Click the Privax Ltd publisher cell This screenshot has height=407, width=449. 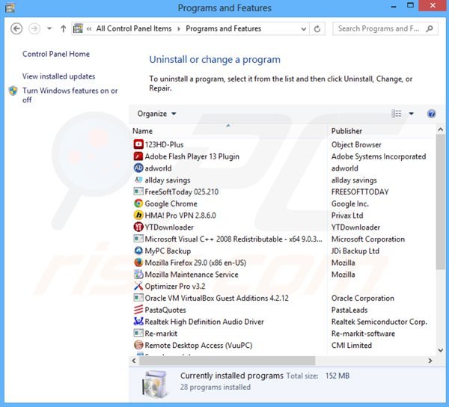(x=347, y=215)
